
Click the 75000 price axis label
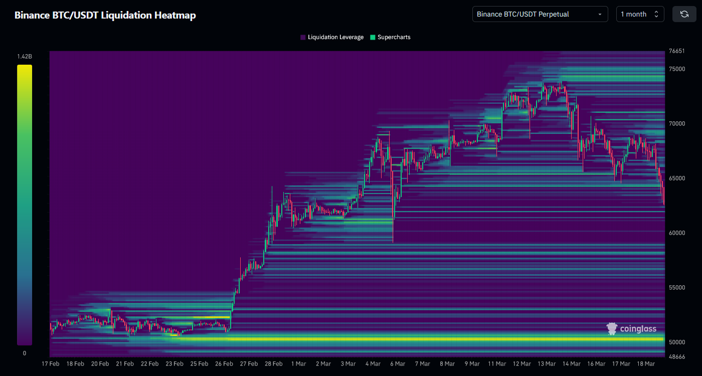point(676,69)
